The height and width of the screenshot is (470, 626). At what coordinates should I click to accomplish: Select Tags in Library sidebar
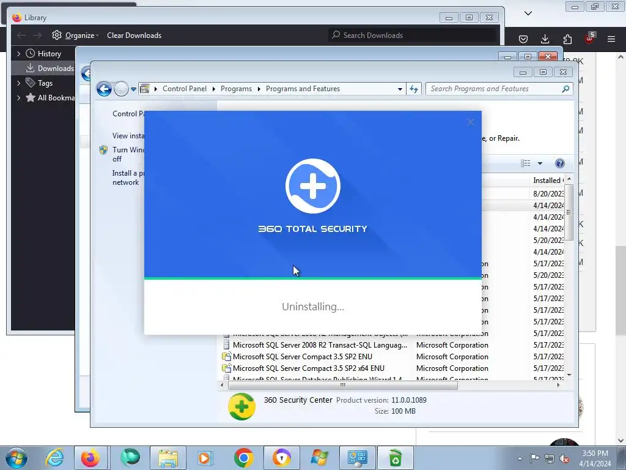tap(39, 83)
